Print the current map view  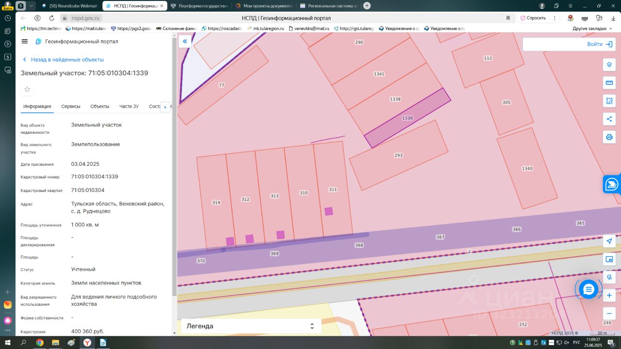click(609, 137)
